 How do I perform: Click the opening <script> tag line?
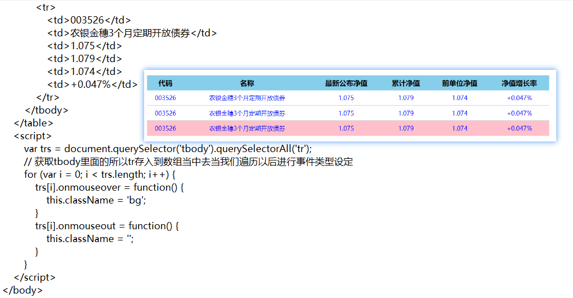click(x=32, y=136)
